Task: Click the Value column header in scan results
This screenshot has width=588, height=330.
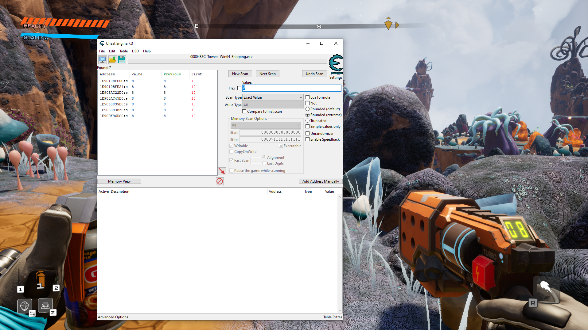Action: pyautogui.click(x=146, y=74)
